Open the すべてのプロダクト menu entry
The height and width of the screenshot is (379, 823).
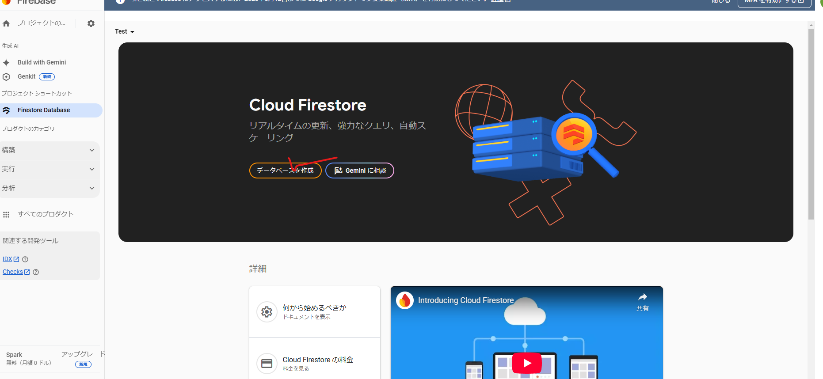coord(46,214)
